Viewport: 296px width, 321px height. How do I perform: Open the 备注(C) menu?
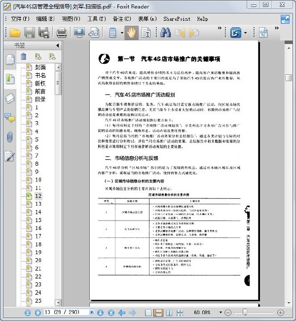click(x=122, y=19)
